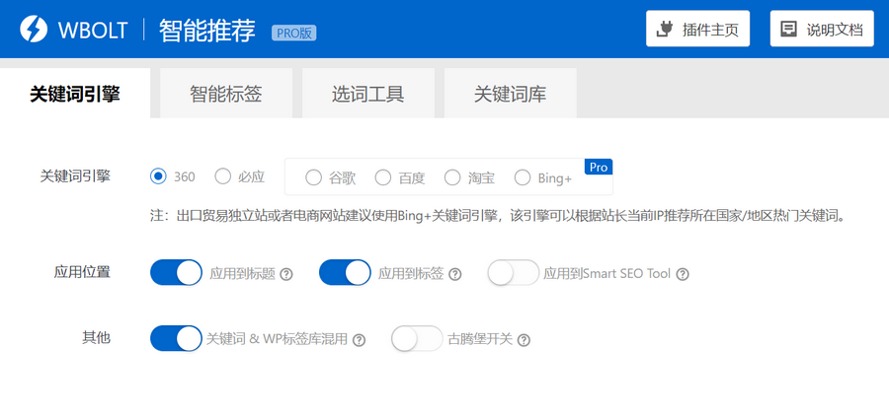The height and width of the screenshot is (418, 889).
Task: Click the Pro badge on engine options
Action: tap(599, 168)
